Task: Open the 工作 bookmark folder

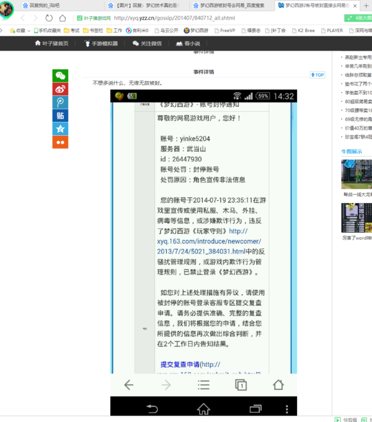Action: pos(114,30)
